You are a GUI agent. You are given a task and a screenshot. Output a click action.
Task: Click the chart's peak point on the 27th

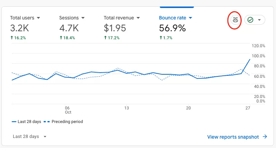click(x=250, y=59)
